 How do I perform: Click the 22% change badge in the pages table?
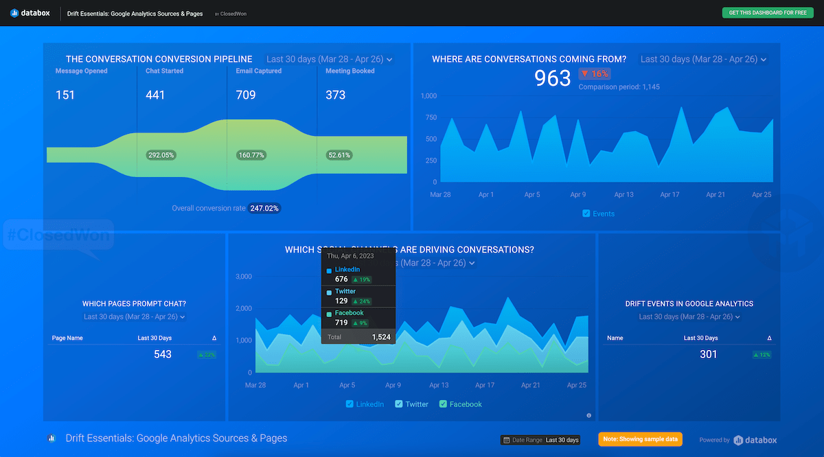pos(207,355)
